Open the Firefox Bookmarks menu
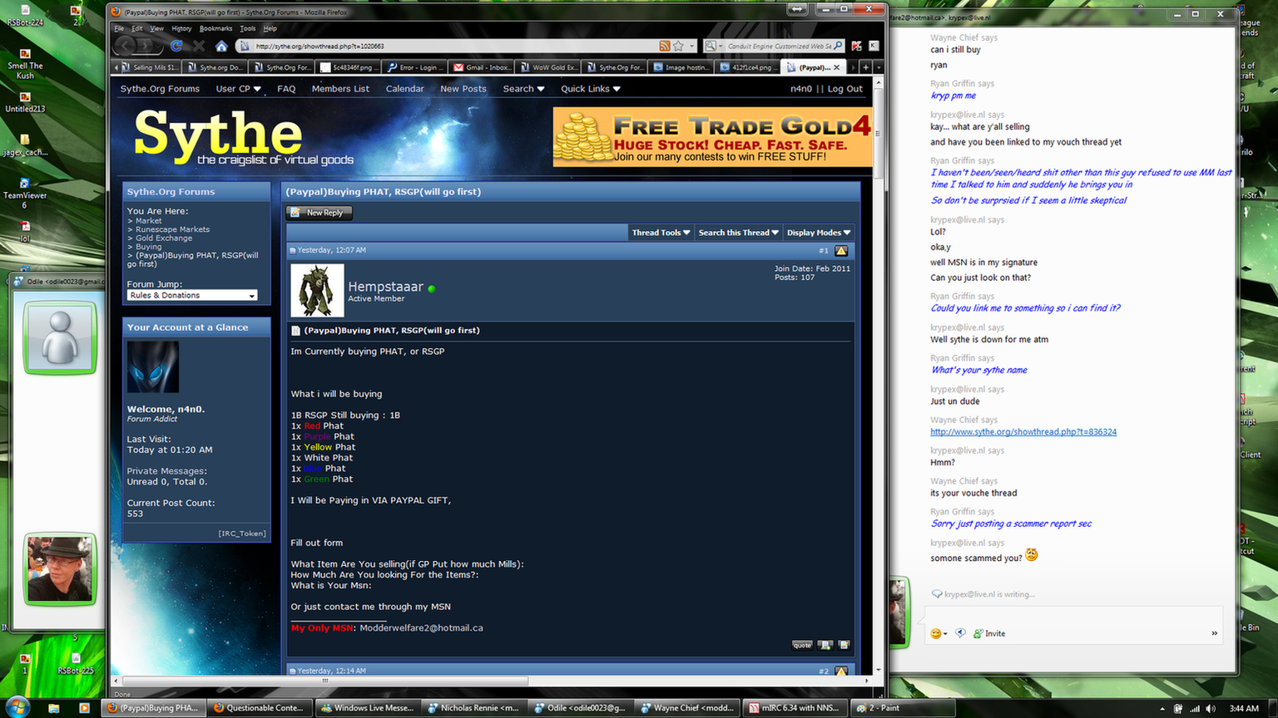 (x=215, y=28)
